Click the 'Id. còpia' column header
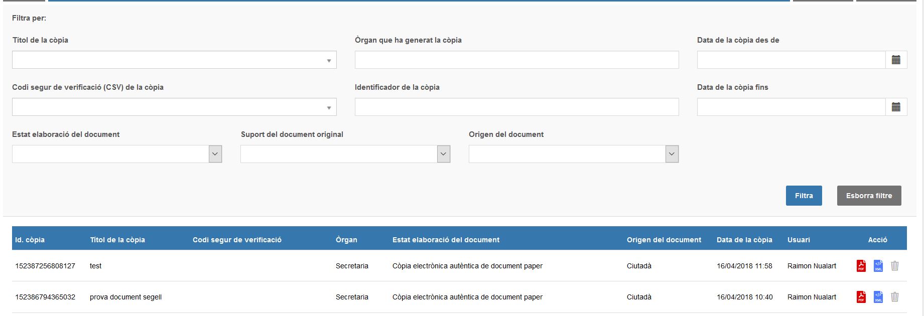Image resolution: width=924 pixels, height=316 pixels. coord(30,240)
